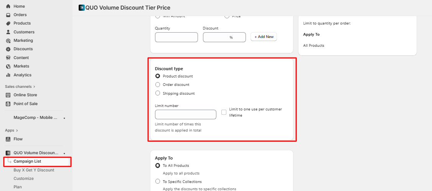The image size is (432, 191).
Task: Click the Limit number input field
Action: [186, 115]
